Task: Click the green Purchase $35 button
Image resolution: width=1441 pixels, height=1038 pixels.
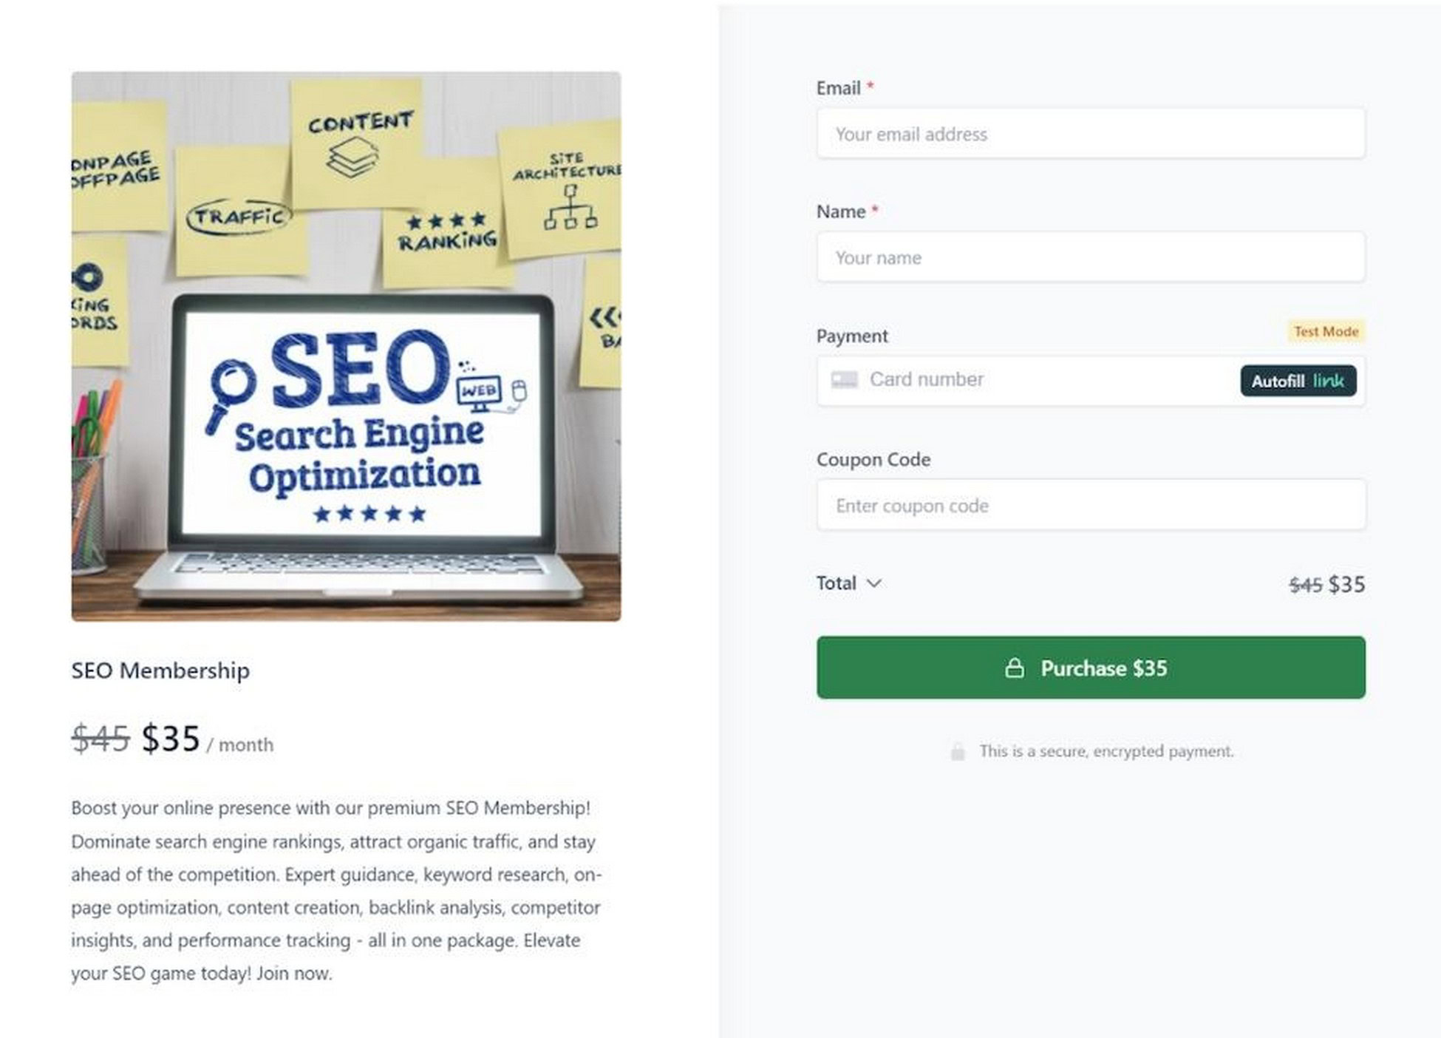Action: pos(1091,668)
